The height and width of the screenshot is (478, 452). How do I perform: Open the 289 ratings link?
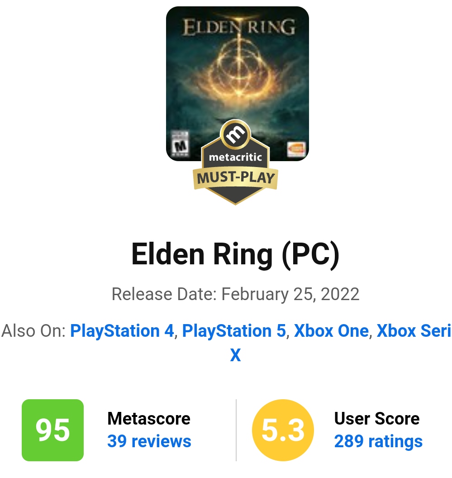click(378, 441)
